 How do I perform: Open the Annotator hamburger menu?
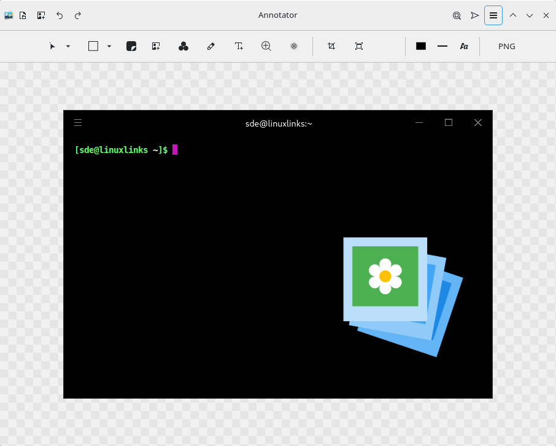point(493,15)
